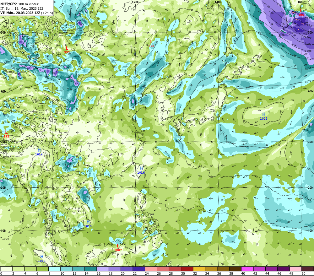Click pressure value 1007 under the L
The height and width of the screenshot is (276, 314).
[x=118, y=250]
